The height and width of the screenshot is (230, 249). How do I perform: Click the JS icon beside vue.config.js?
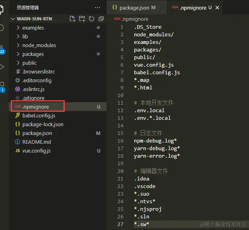[x=18, y=151]
